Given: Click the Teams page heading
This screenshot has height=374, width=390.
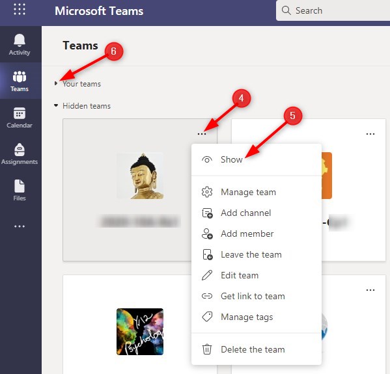Looking at the screenshot, I should pyautogui.click(x=80, y=46).
